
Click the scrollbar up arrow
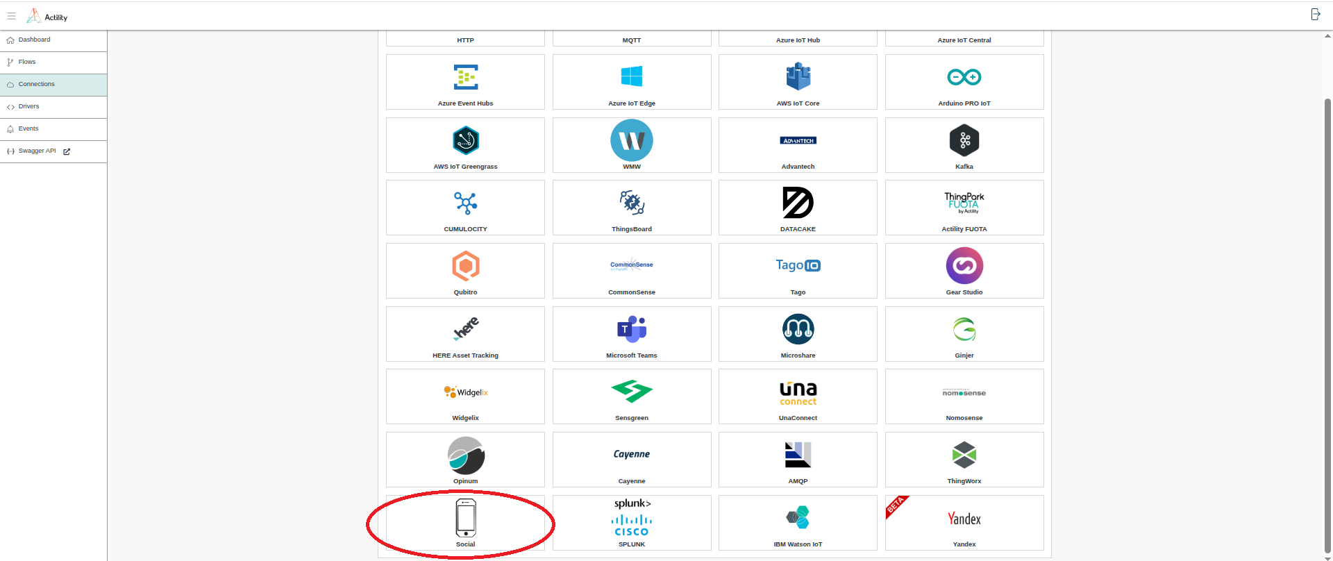[x=1327, y=35]
